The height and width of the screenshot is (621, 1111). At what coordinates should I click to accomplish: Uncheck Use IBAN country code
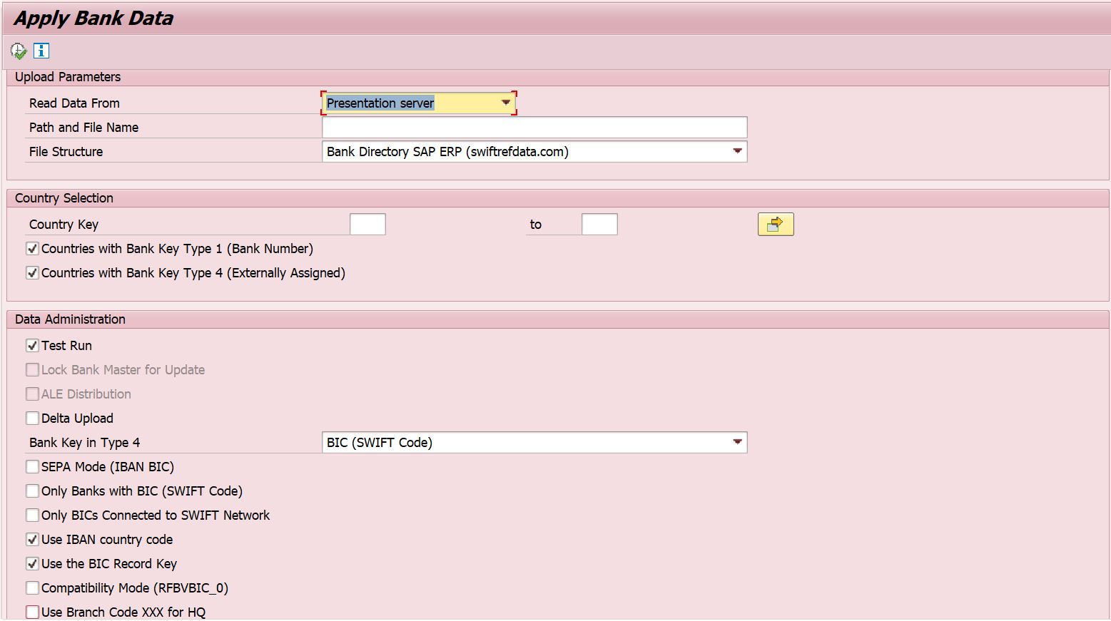click(32, 539)
